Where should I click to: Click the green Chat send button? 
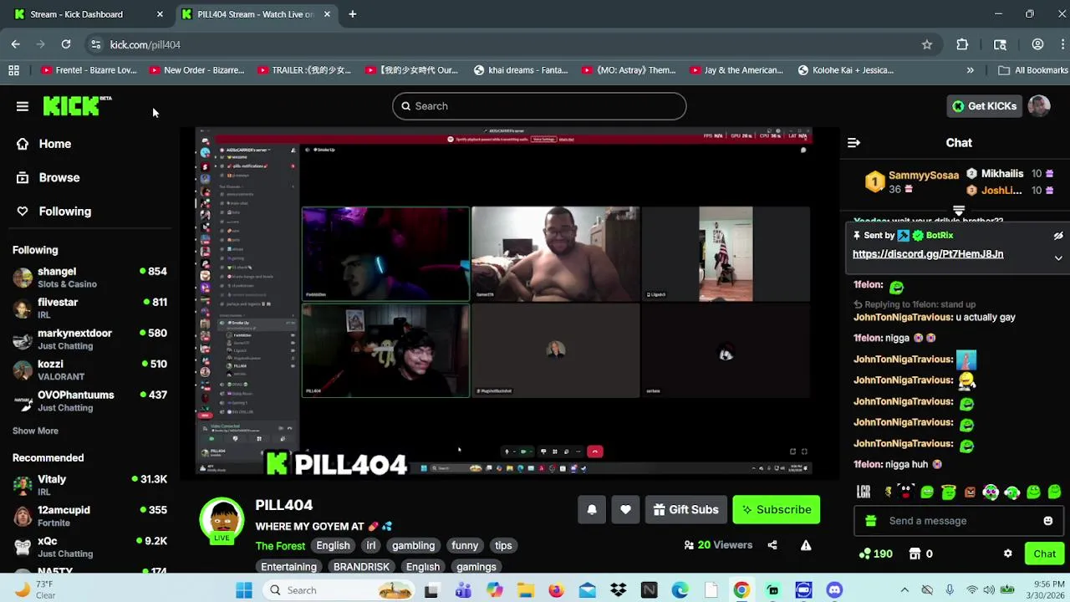click(1044, 554)
